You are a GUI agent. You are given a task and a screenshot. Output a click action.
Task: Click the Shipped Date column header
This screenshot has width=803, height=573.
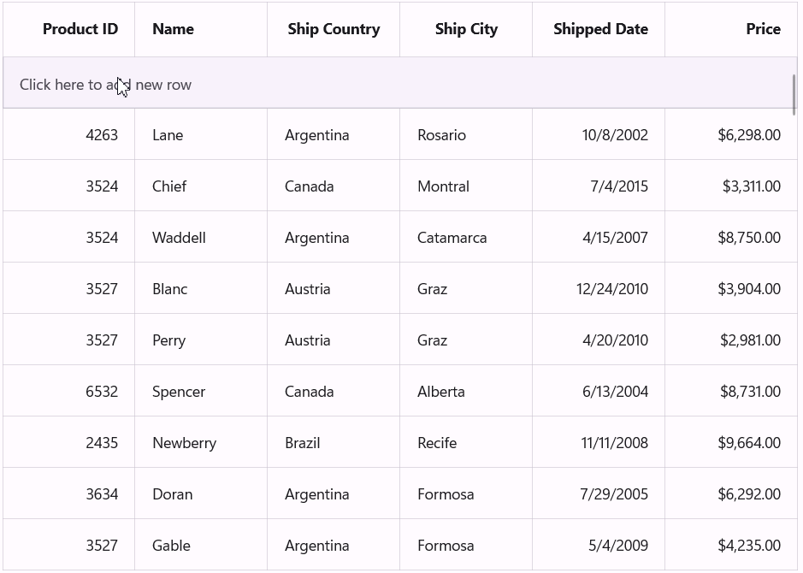click(x=600, y=29)
